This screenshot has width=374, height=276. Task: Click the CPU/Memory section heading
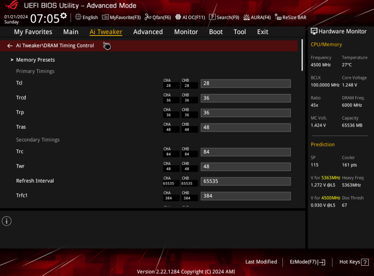point(326,44)
